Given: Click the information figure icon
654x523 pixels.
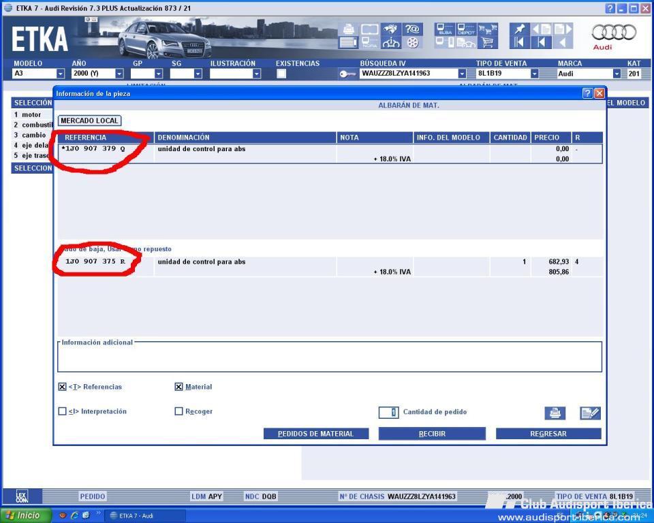Looking at the screenshot, I should 391,42.
